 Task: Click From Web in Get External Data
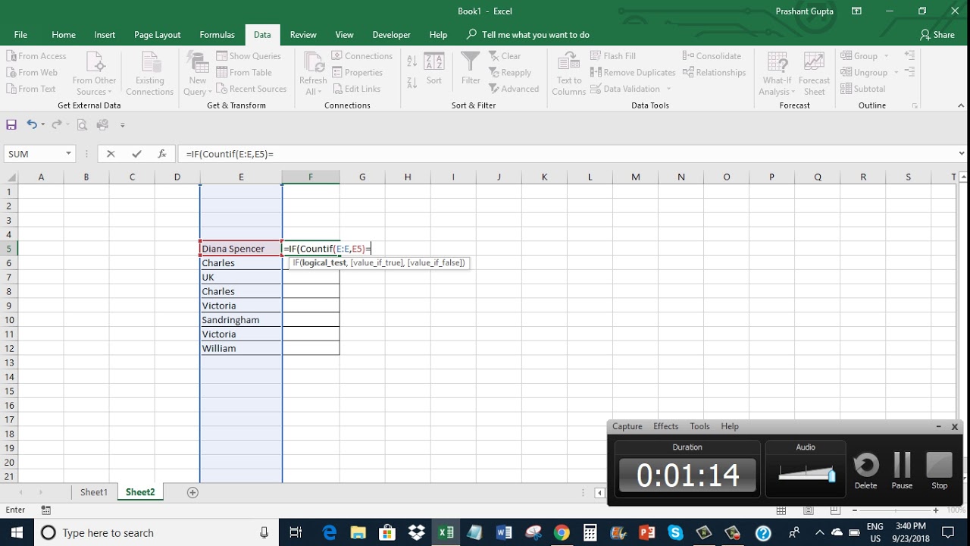coord(32,73)
